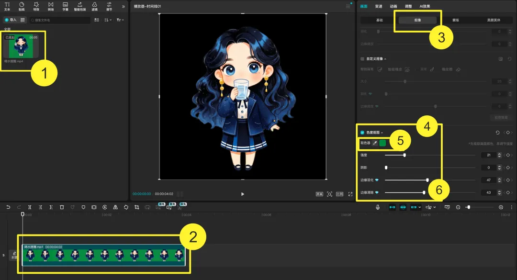Expand the more tools double-chevron arrow

coord(124,6)
